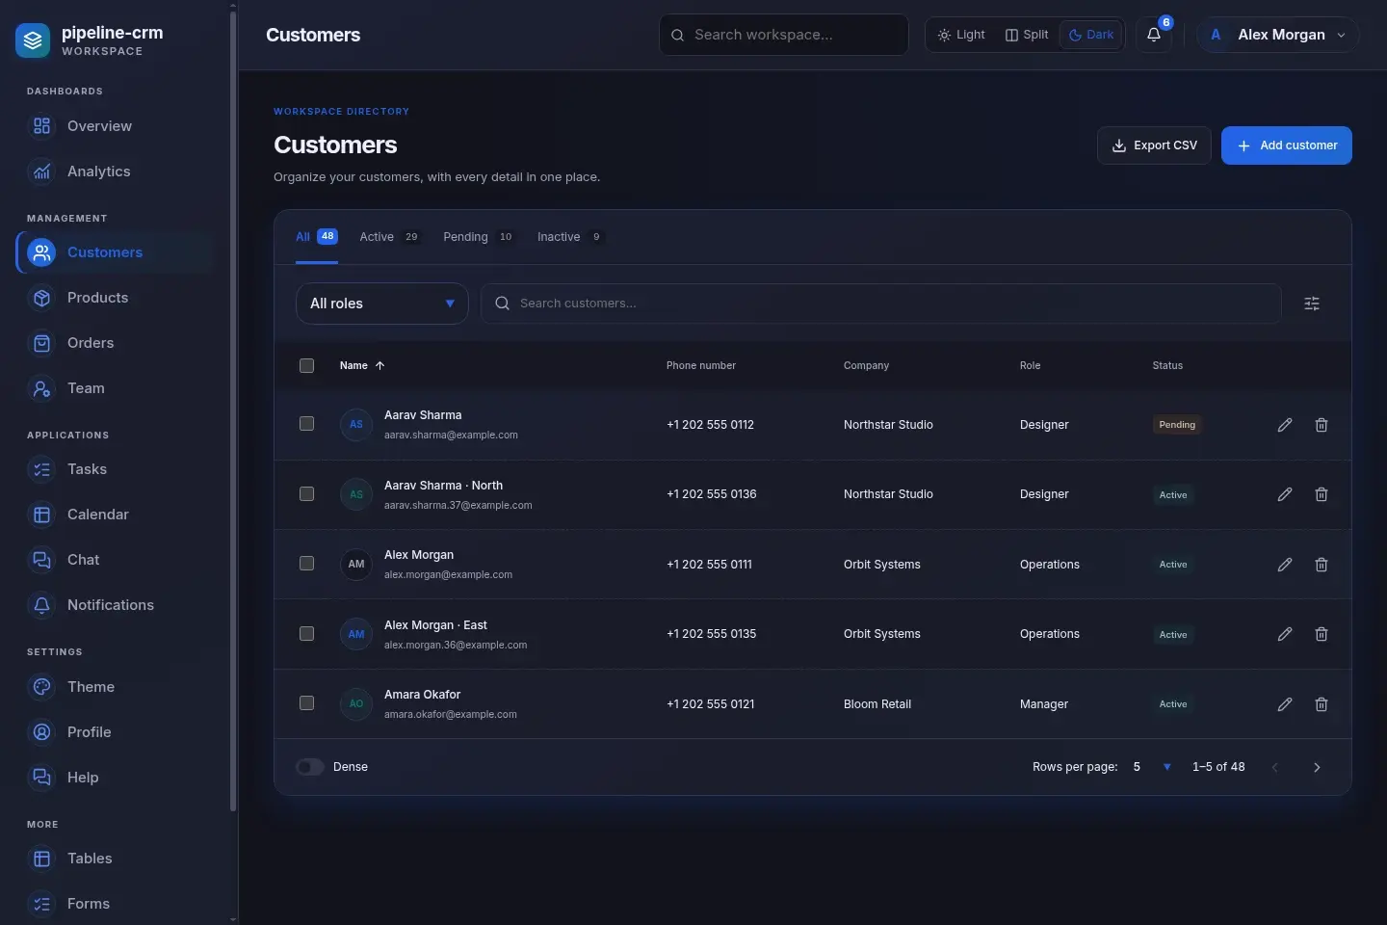Click the Orders bag sidebar icon
This screenshot has width=1387, height=925.
click(x=41, y=343)
